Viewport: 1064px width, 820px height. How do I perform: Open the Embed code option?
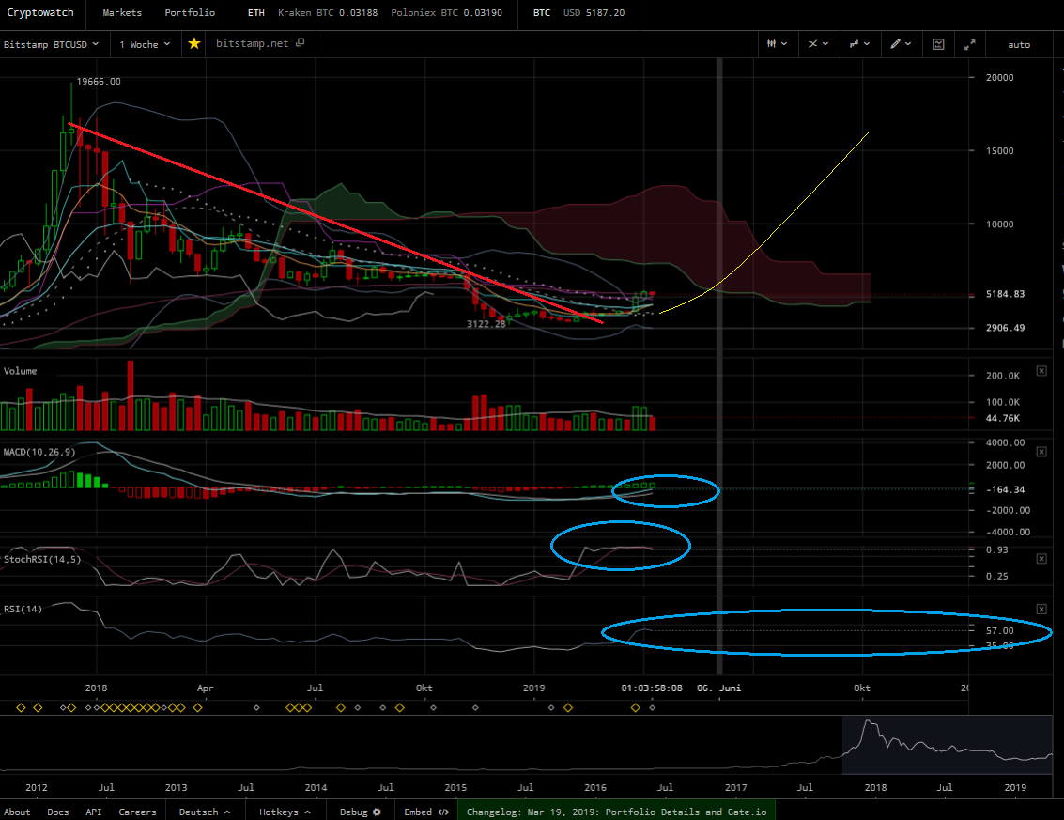[x=426, y=812]
